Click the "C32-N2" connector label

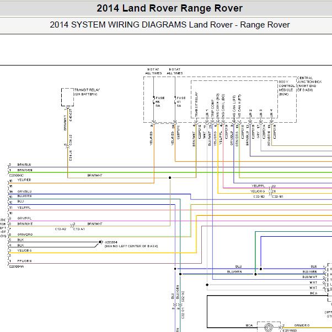tap(259, 197)
